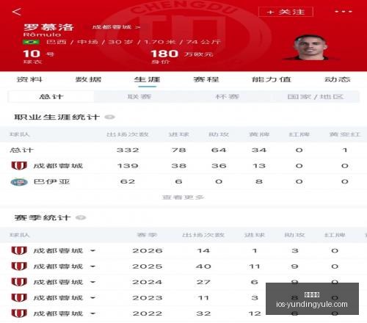The image size is (367, 323).
Task: Click the 2022 season goals value 12
Action: coord(255,313)
